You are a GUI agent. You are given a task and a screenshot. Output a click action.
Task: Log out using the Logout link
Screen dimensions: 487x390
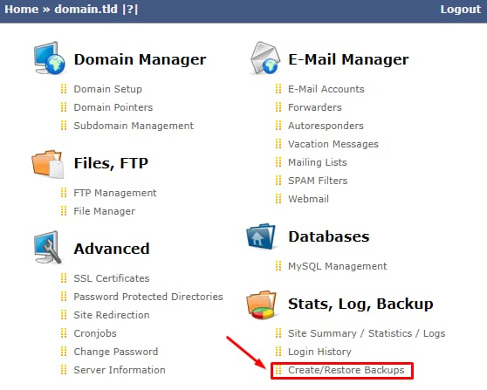pos(460,9)
